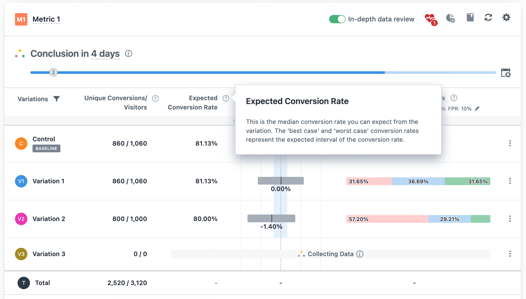526x299 pixels.
Task: Click help icon in the last column header
Action: pos(454,98)
